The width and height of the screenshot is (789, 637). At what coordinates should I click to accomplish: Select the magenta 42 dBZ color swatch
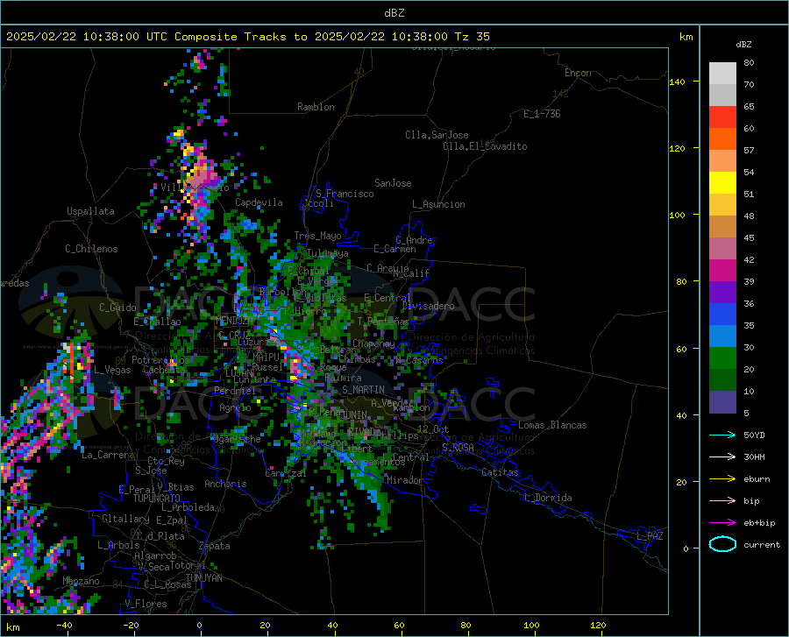coord(722,271)
